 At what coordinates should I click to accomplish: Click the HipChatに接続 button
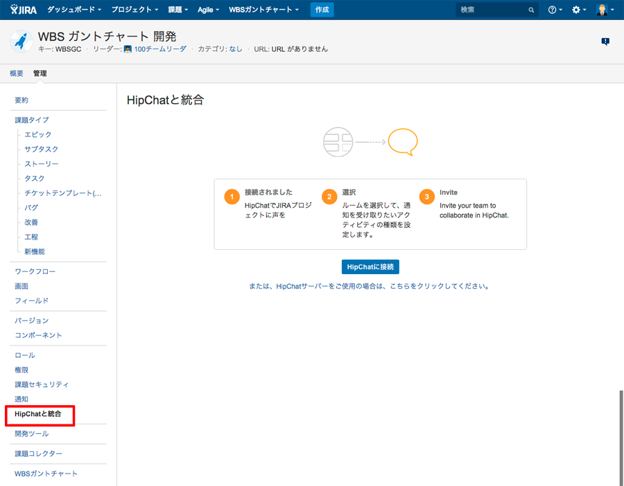tap(370, 267)
